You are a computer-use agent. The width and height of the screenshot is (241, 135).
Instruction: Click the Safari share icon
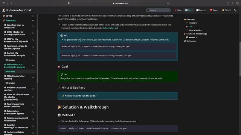(x=228, y=3)
